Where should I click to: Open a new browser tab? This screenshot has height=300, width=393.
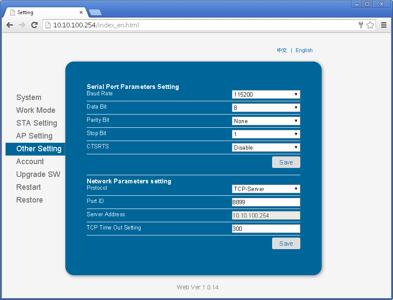(x=95, y=12)
